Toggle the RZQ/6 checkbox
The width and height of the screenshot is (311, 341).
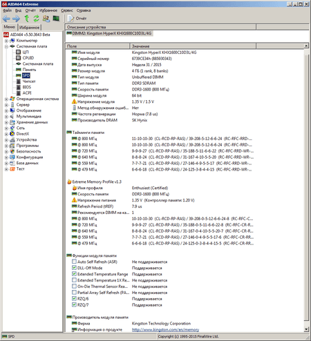74,298
